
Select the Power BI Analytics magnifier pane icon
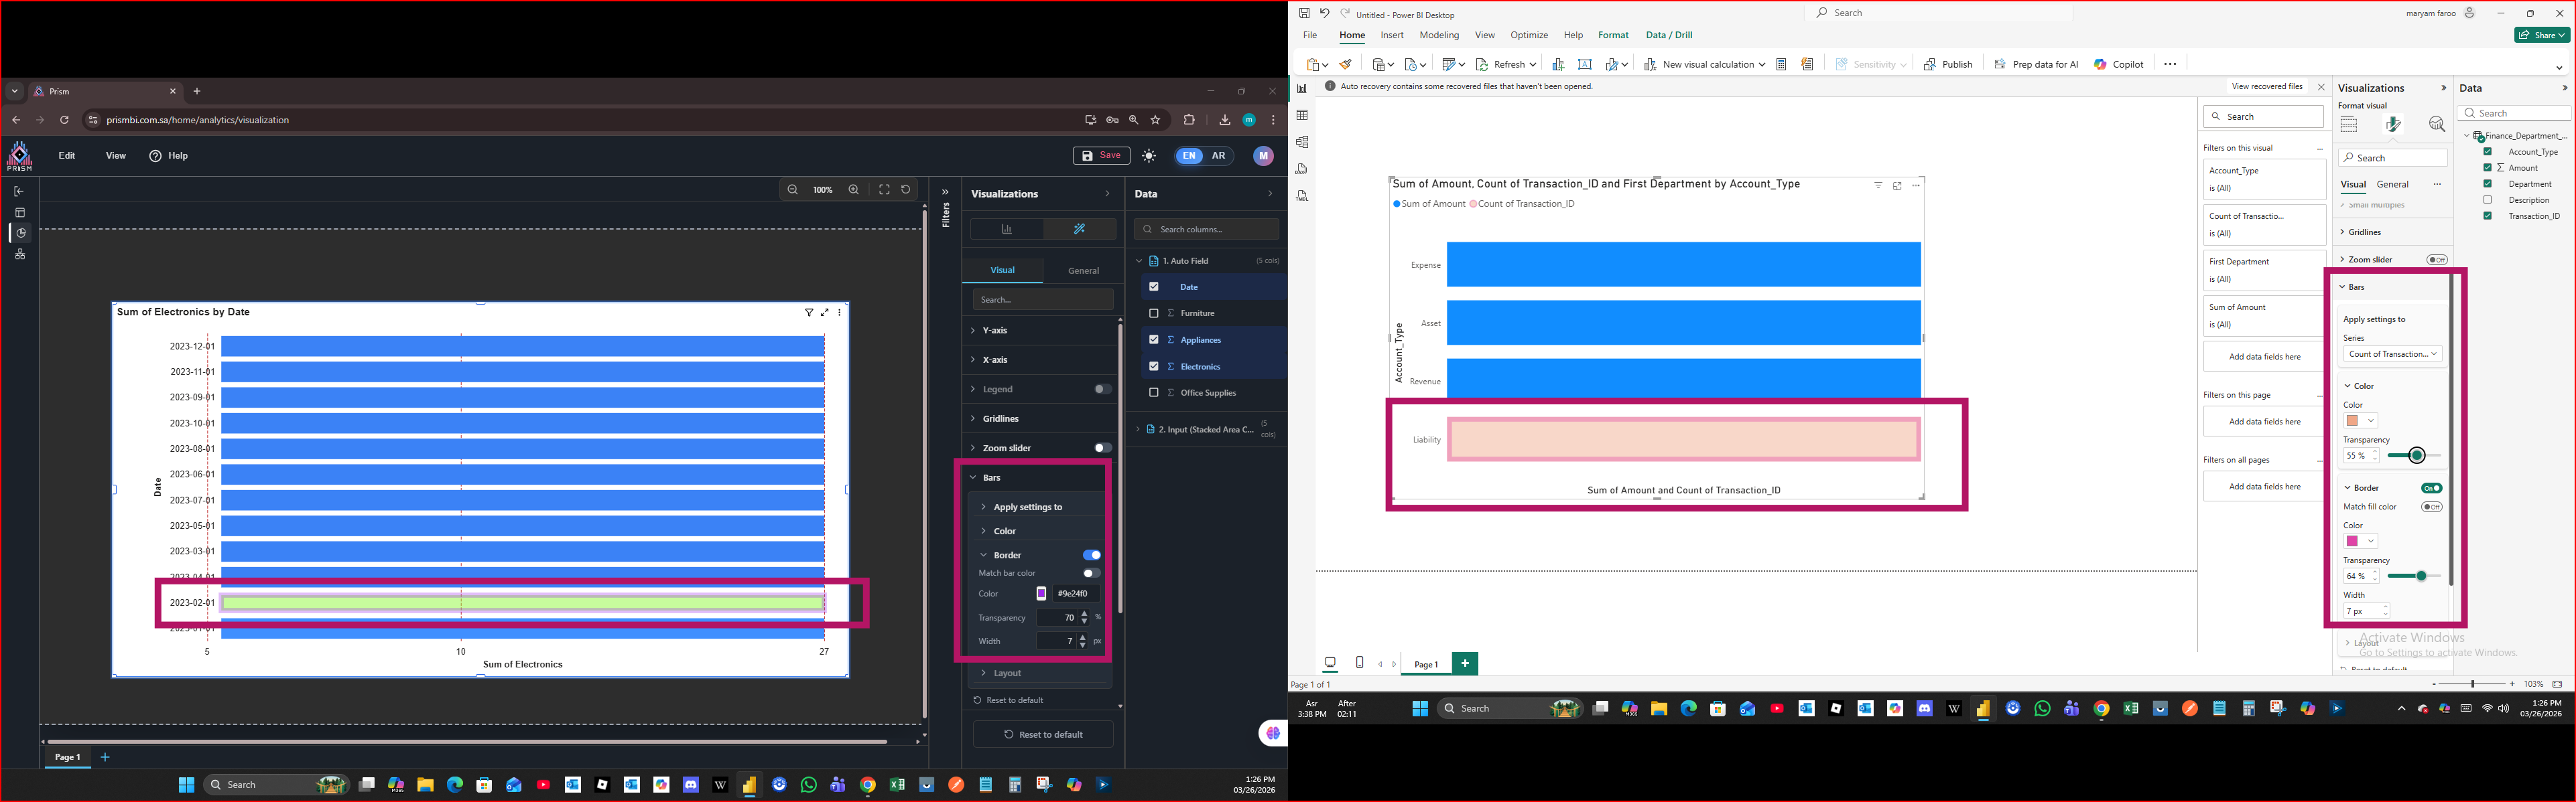[2436, 125]
